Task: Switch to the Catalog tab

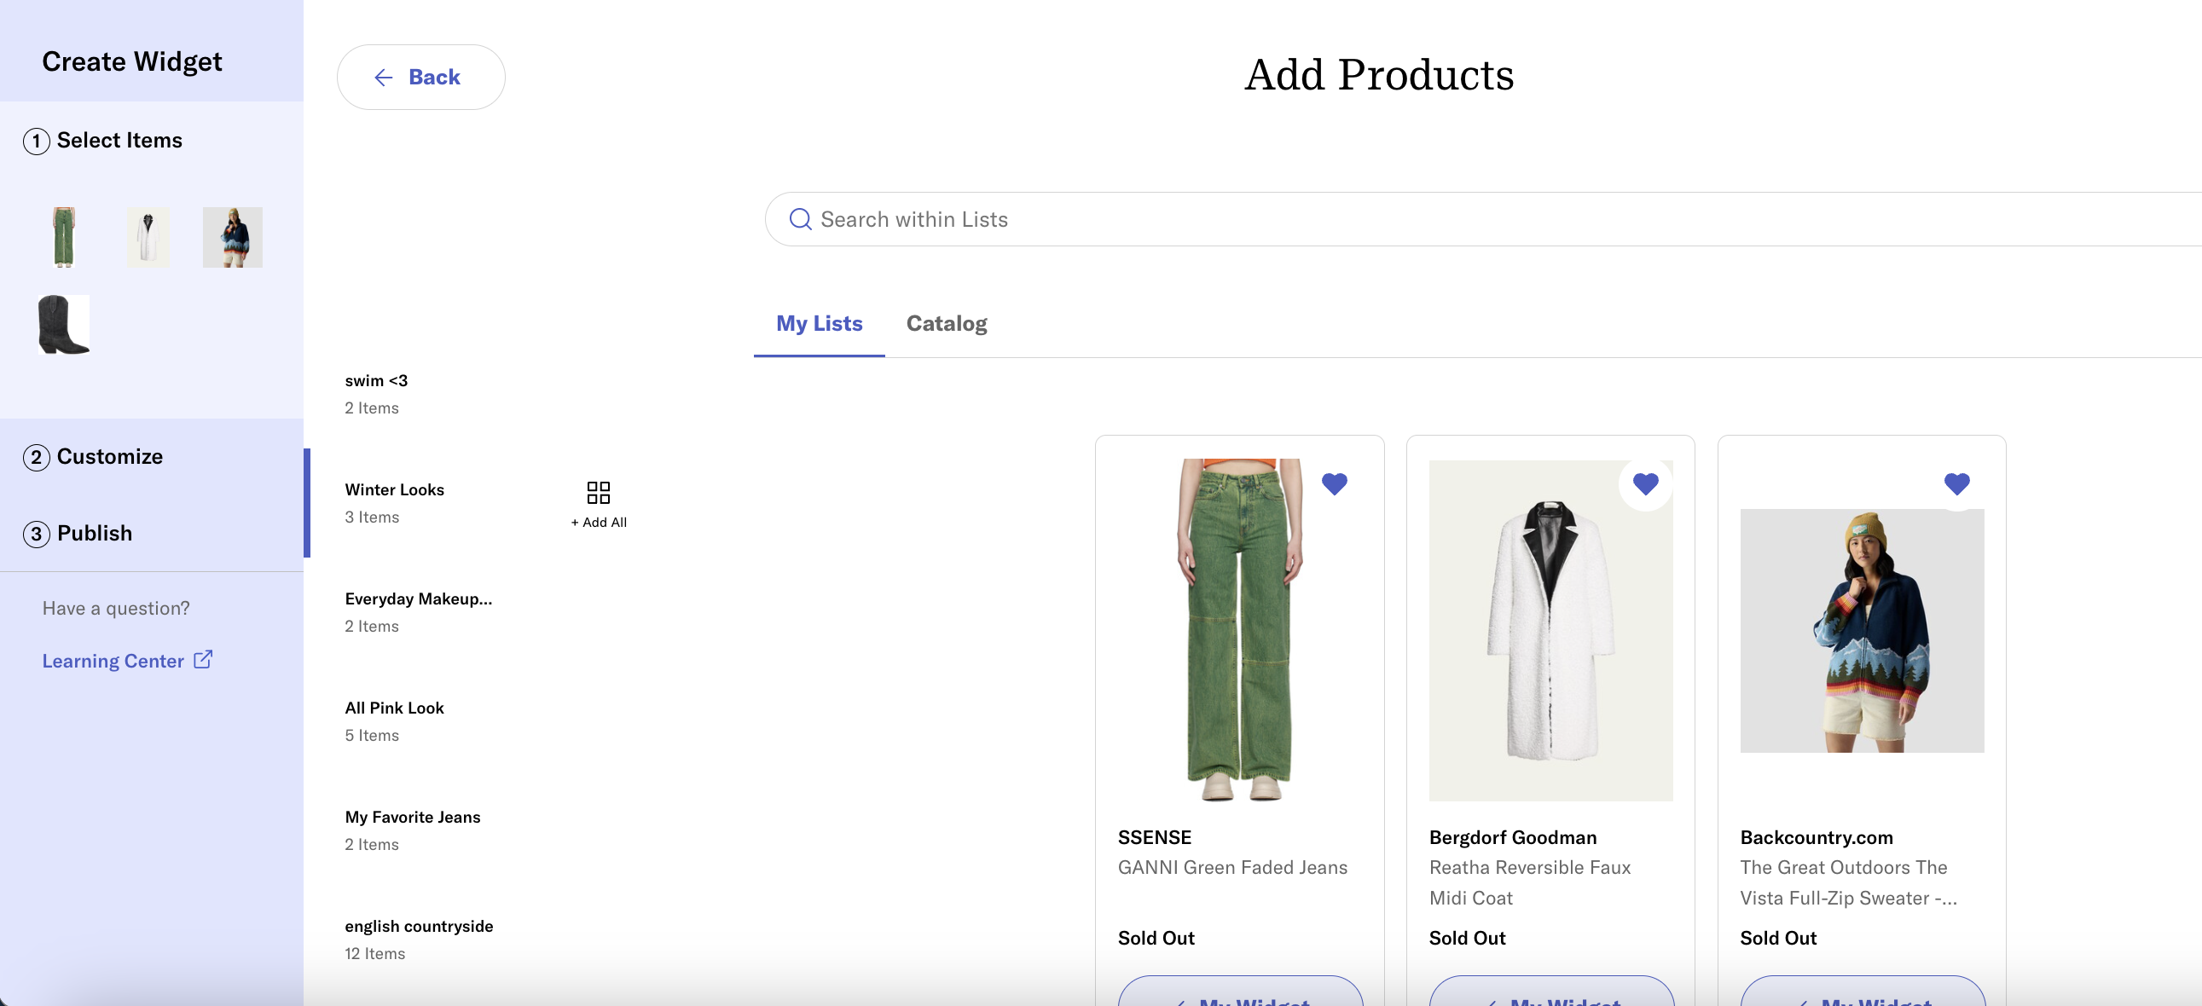Action: pos(947,323)
